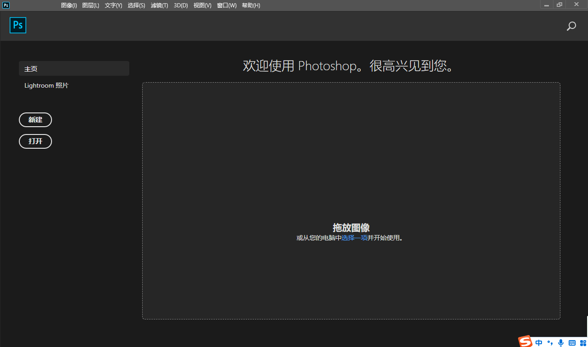Open the 帮助(H) menu
588x347 pixels.
tap(251, 6)
